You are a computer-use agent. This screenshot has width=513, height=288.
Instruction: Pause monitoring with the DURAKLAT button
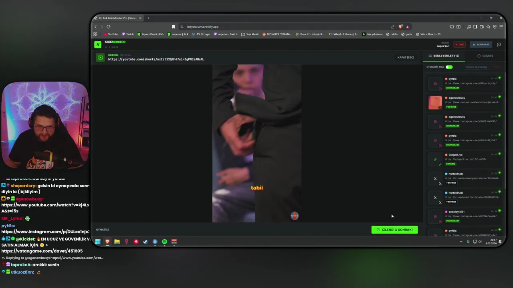point(481,44)
